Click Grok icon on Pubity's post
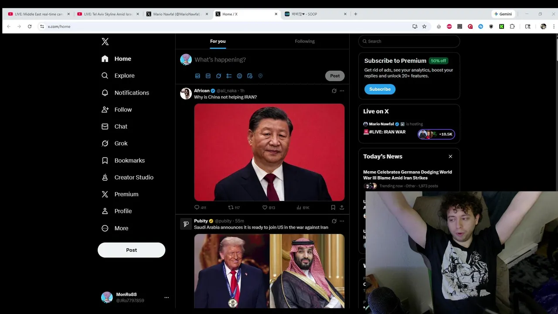 coord(334,221)
